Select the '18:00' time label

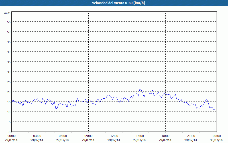tap(166, 136)
